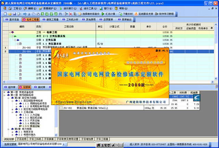Expand 1.2 架空电力线路带电检修 node

point(12,109)
